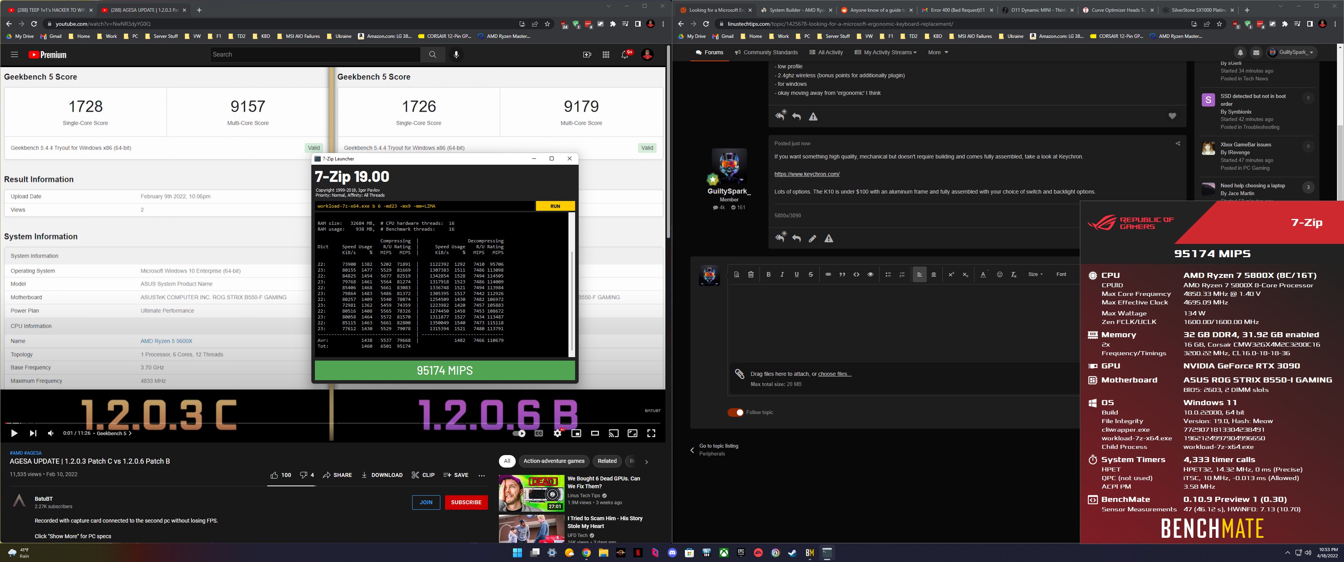Dislike the YouTube video
Viewport: 1344px width, 562px height.
pyautogui.click(x=307, y=475)
